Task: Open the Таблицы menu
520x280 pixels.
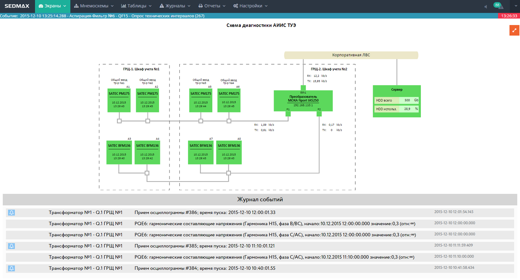Action: 136,6
